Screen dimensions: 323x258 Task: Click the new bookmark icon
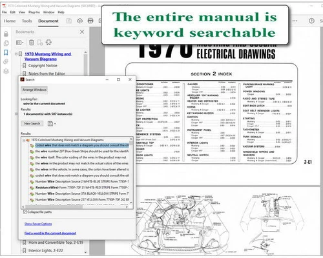[40, 43]
